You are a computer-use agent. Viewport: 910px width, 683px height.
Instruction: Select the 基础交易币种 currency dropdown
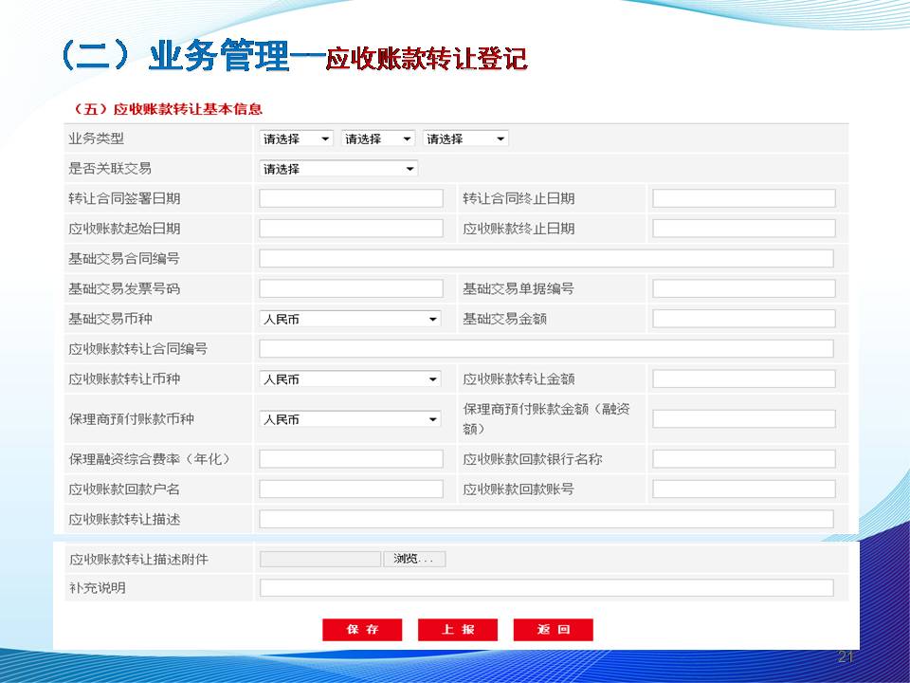(x=350, y=320)
